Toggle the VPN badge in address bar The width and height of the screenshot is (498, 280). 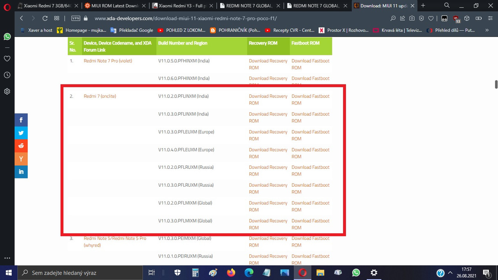76,18
